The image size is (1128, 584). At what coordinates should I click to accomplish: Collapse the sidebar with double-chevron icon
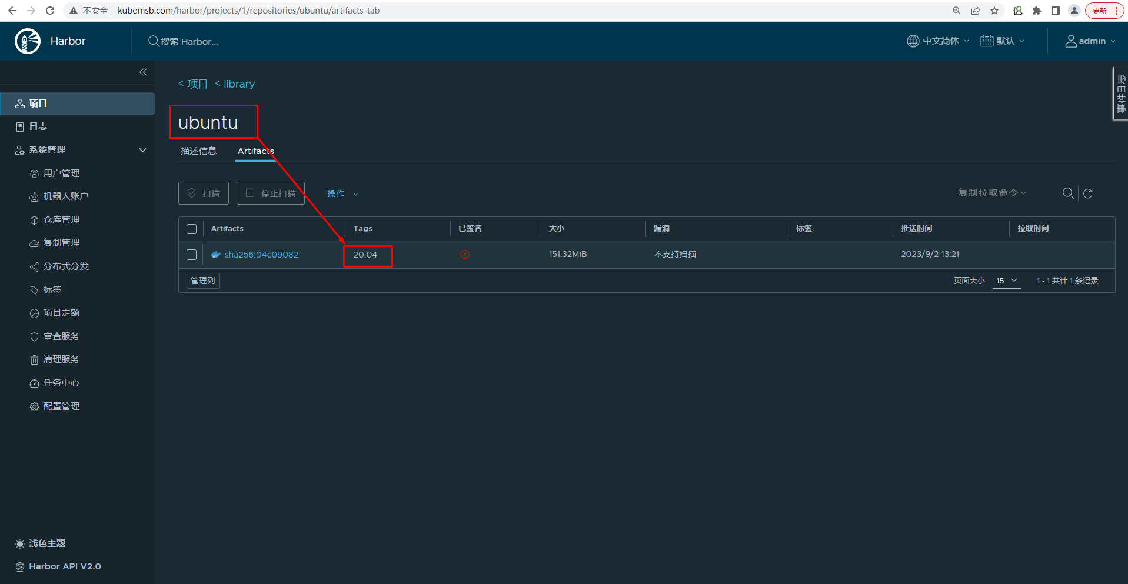click(x=143, y=72)
